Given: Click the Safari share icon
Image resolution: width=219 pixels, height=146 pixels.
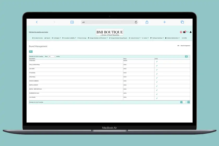Looking at the screenshot, I should point(147,22).
